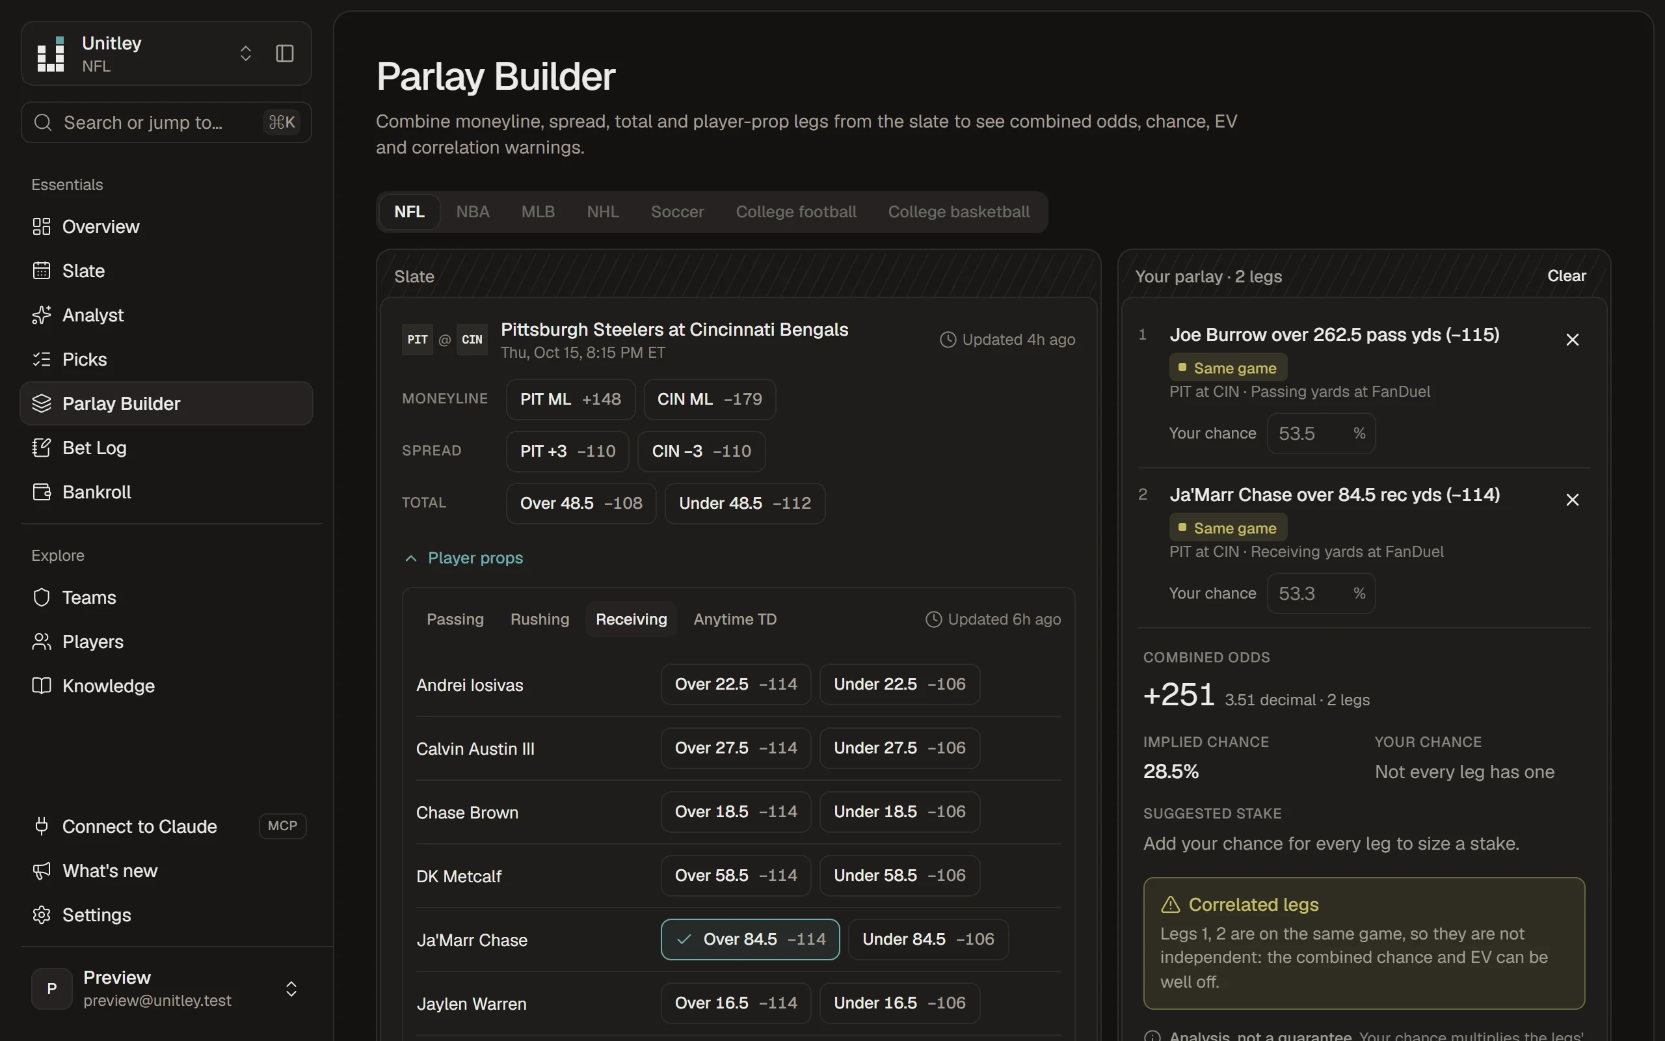Select Parlay Builder in the sidebar
This screenshot has height=1041, width=1665.
click(166, 403)
